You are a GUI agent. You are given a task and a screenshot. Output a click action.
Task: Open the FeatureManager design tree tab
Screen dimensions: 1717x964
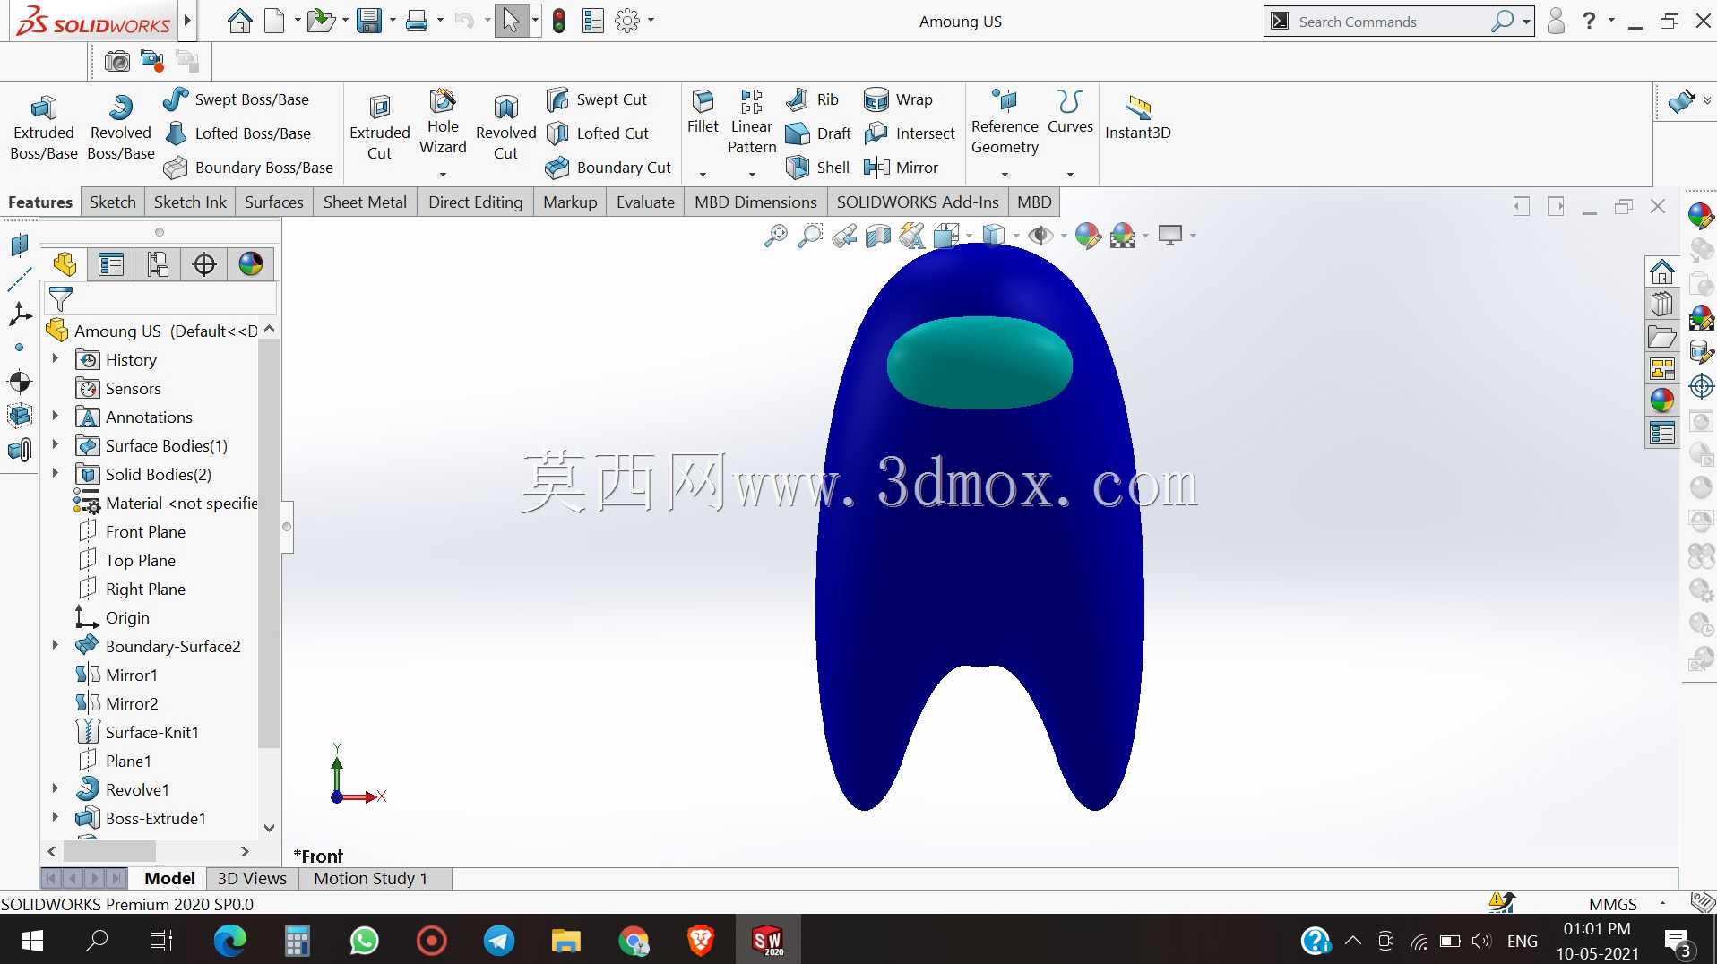(65, 264)
